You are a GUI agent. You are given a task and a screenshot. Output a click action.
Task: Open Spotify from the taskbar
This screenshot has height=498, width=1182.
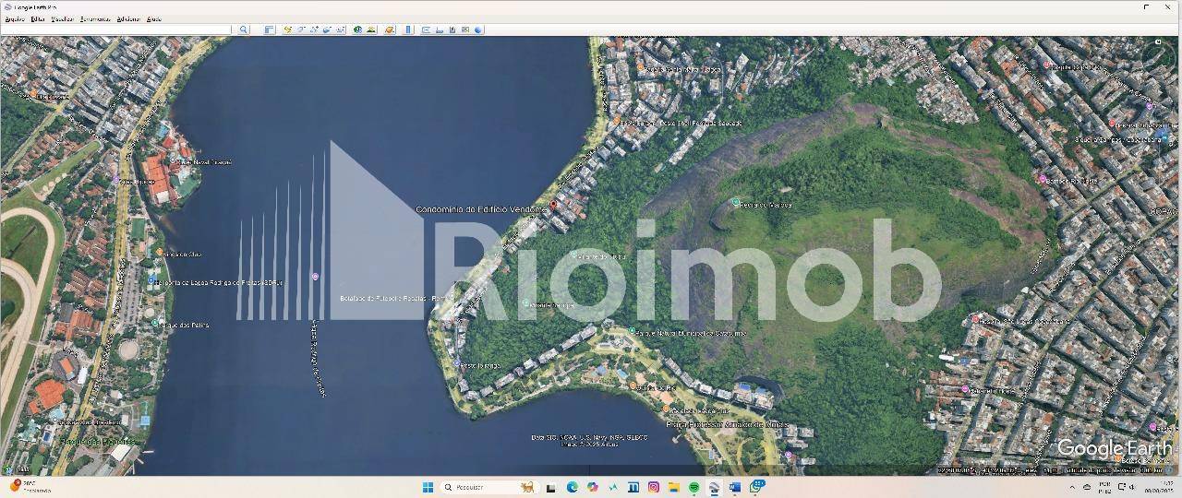694,487
